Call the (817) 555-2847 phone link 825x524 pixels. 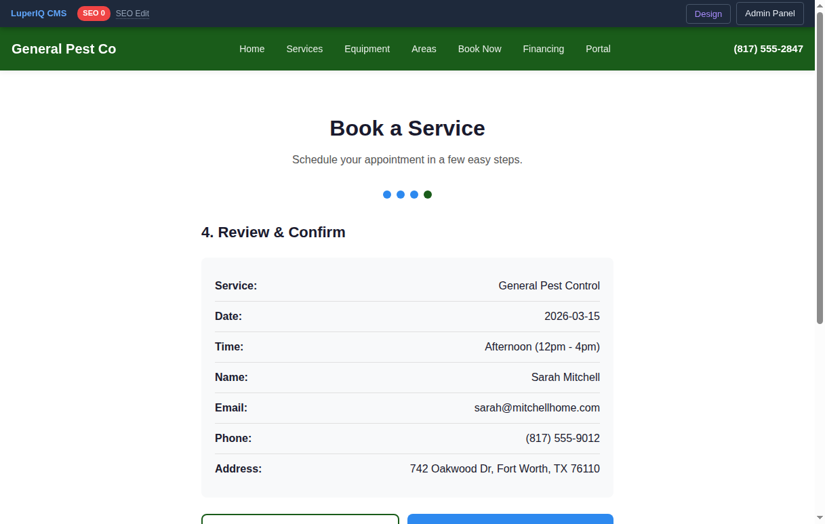pyautogui.click(x=768, y=48)
